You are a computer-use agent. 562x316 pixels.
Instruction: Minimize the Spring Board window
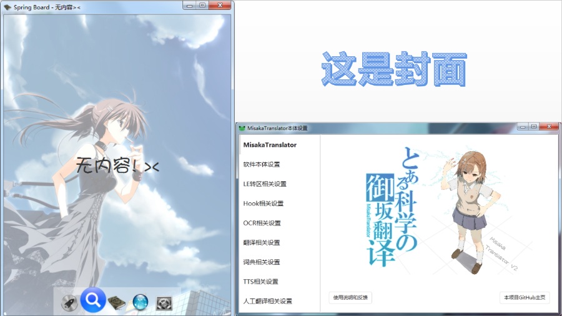tap(189, 5)
